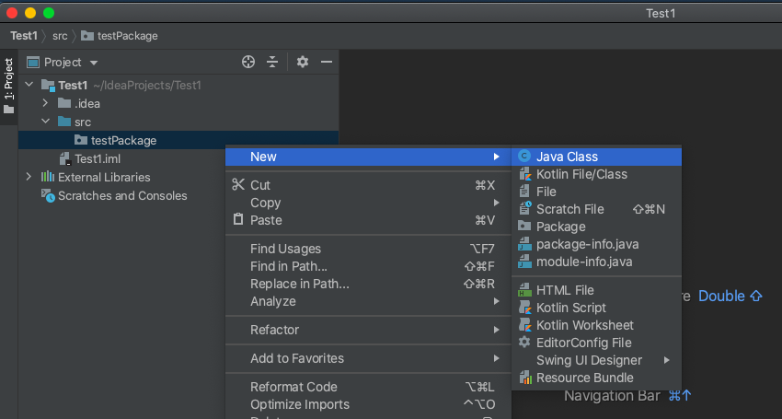The width and height of the screenshot is (782, 419).
Task: Collapse the Test1 root tree node
Action: pyautogui.click(x=29, y=85)
